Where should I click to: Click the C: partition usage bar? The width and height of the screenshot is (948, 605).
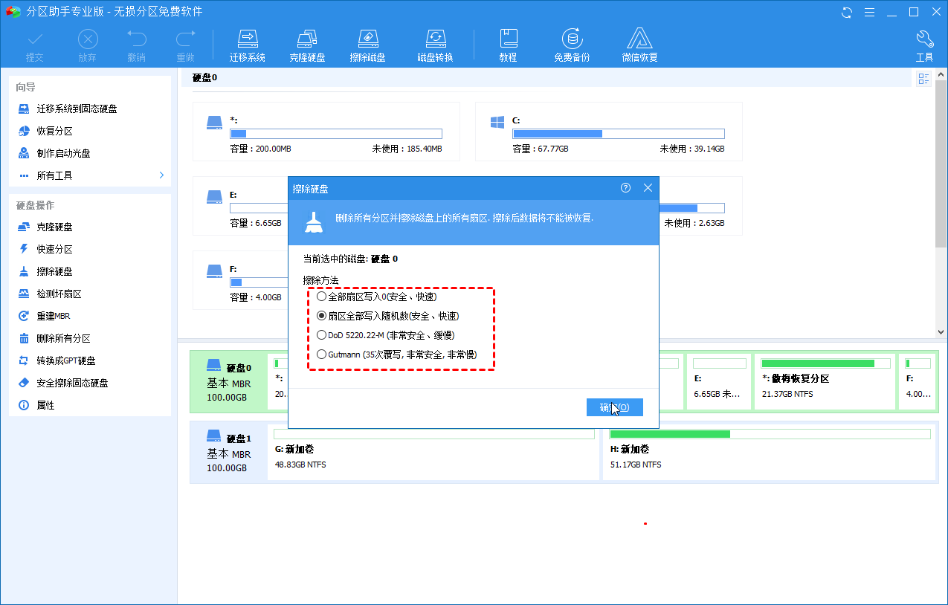[x=617, y=134]
